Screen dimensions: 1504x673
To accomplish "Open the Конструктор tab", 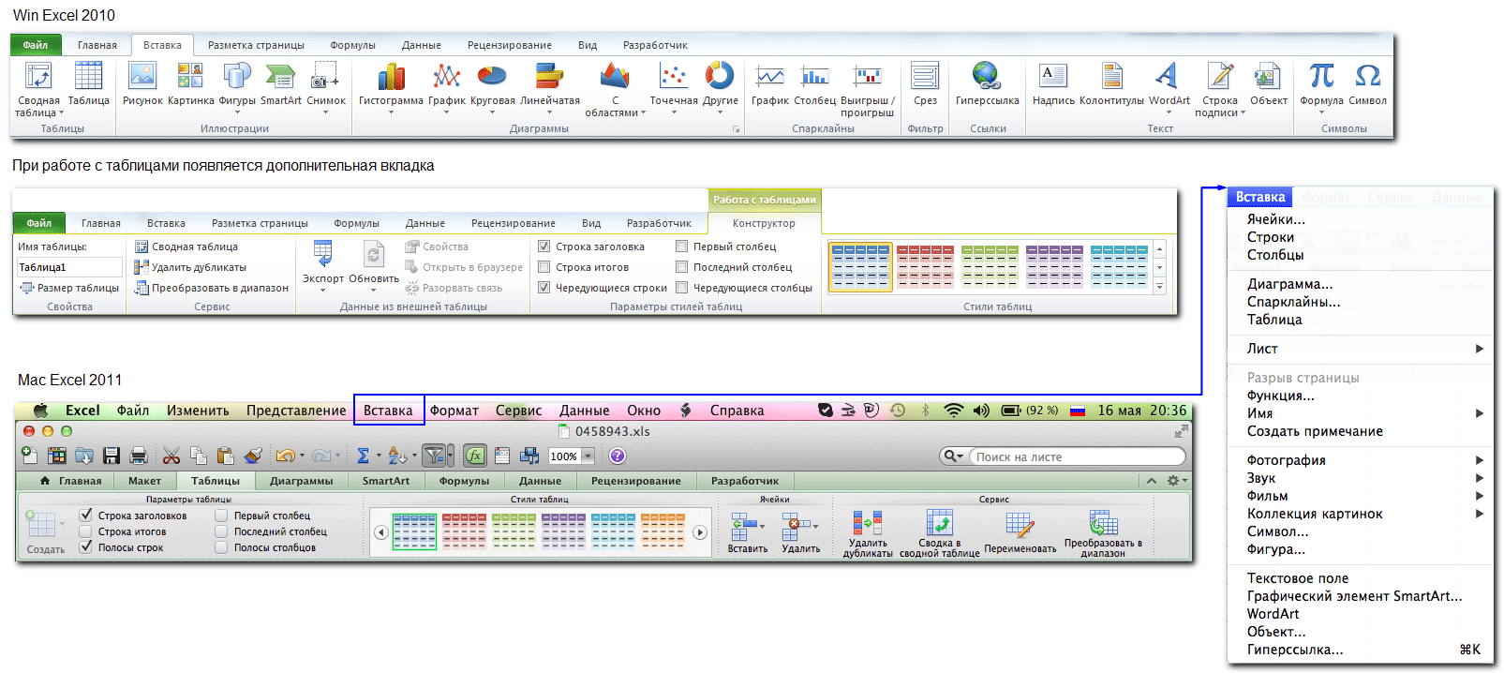I will [764, 223].
